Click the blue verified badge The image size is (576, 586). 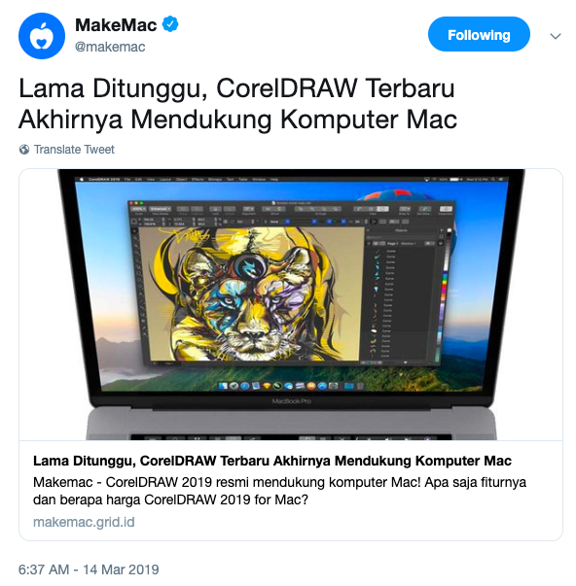[x=170, y=24]
